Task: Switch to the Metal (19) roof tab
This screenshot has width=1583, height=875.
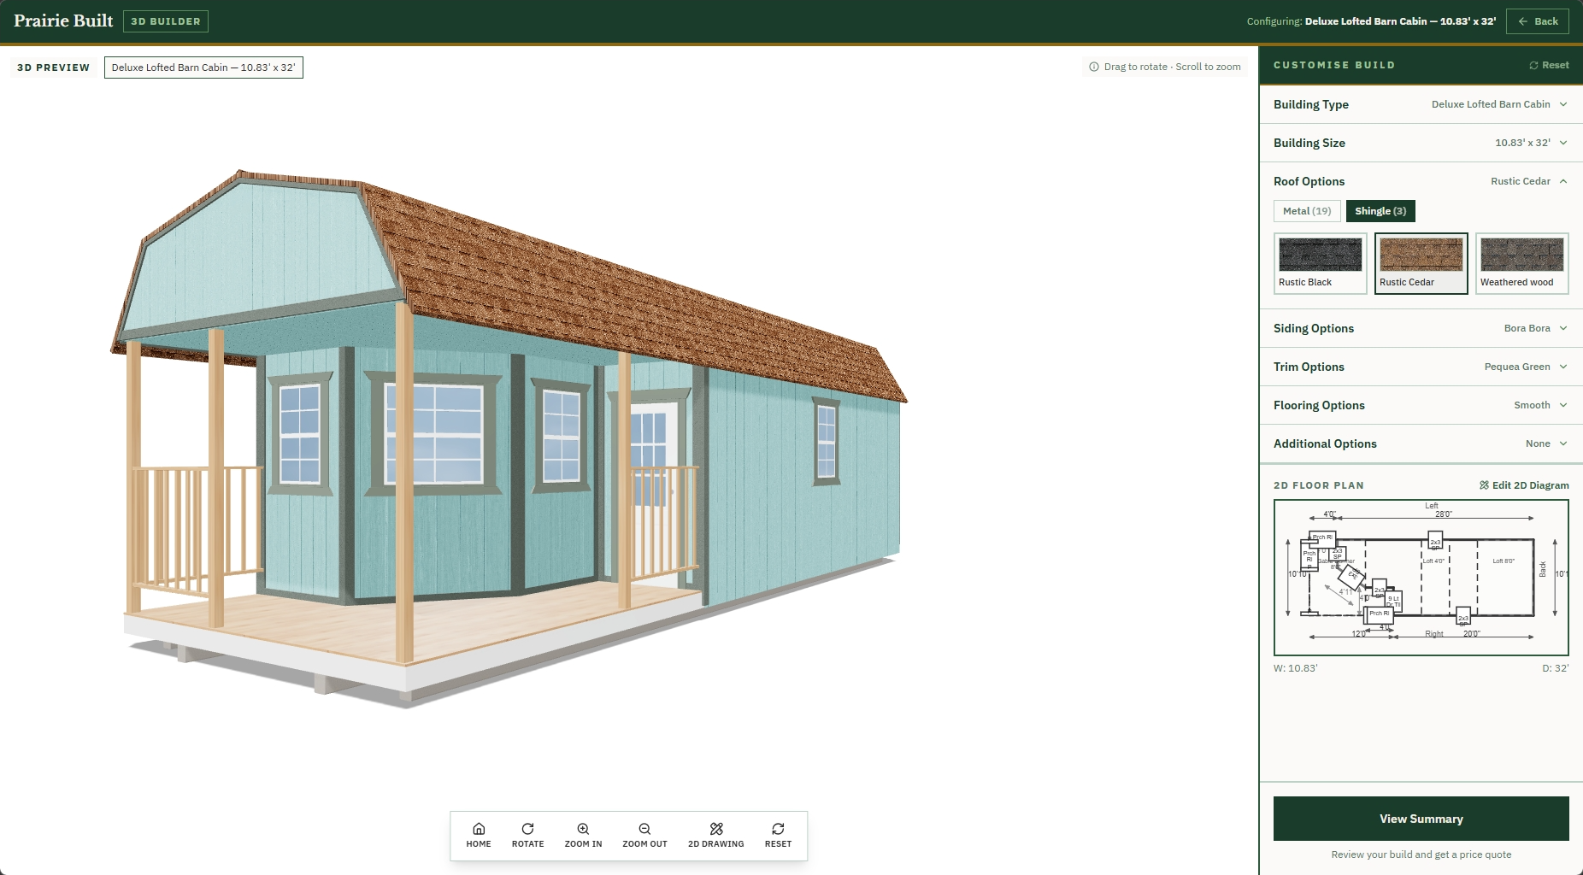Action: (x=1307, y=211)
